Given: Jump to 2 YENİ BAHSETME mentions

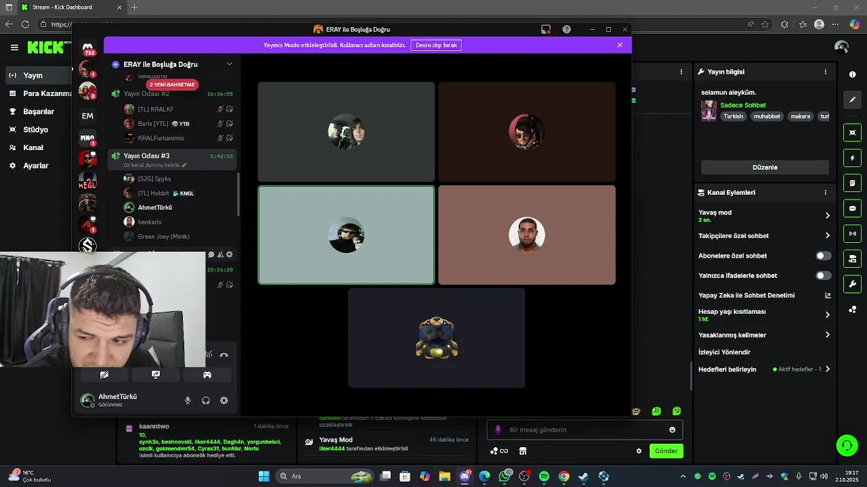Looking at the screenshot, I should click(x=172, y=85).
